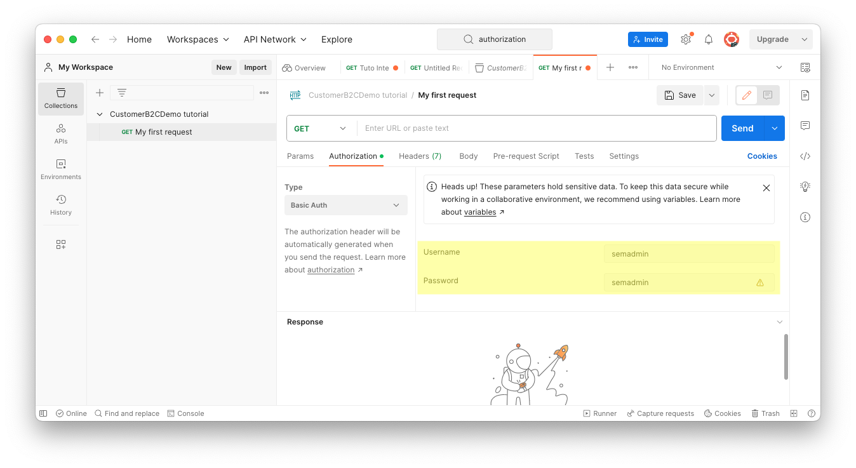Switch to the Headers (7) tab

point(420,156)
